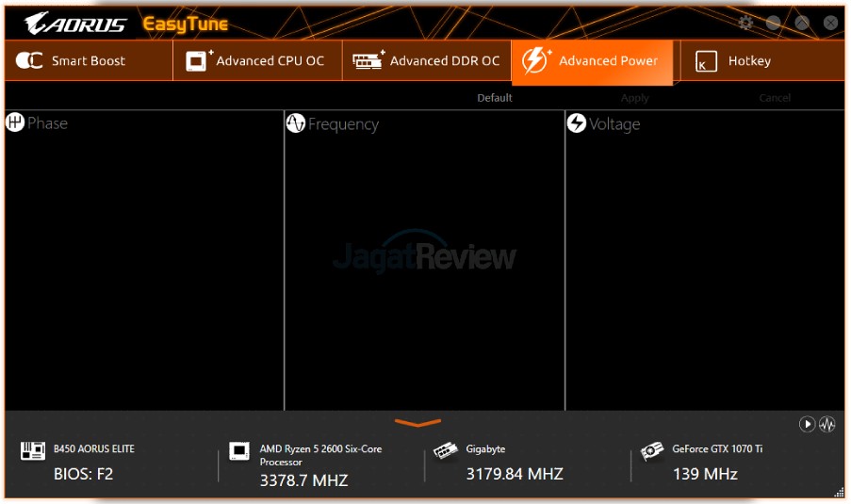
Task: Click the Gigabyte memory label
Action: coord(485,449)
